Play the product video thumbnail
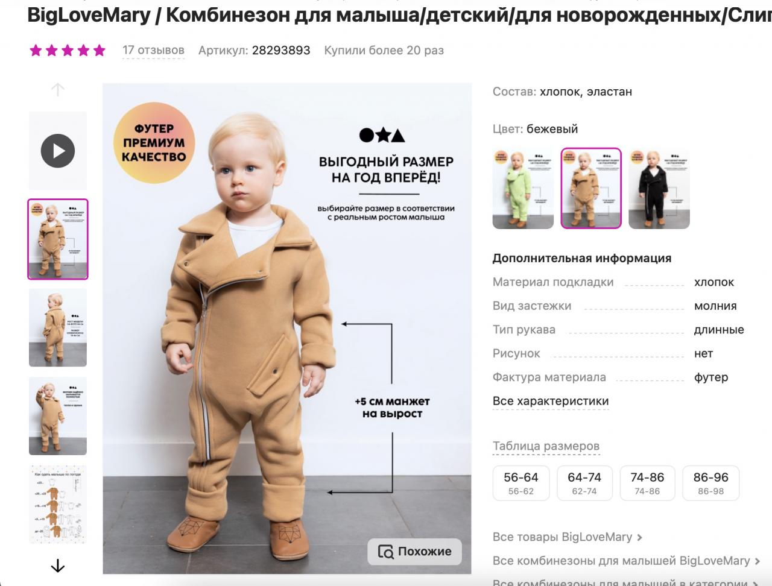This screenshot has height=586, width=772. [x=58, y=151]
